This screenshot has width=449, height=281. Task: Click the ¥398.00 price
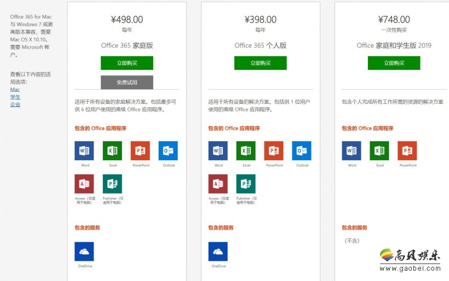tap(260, 20)
